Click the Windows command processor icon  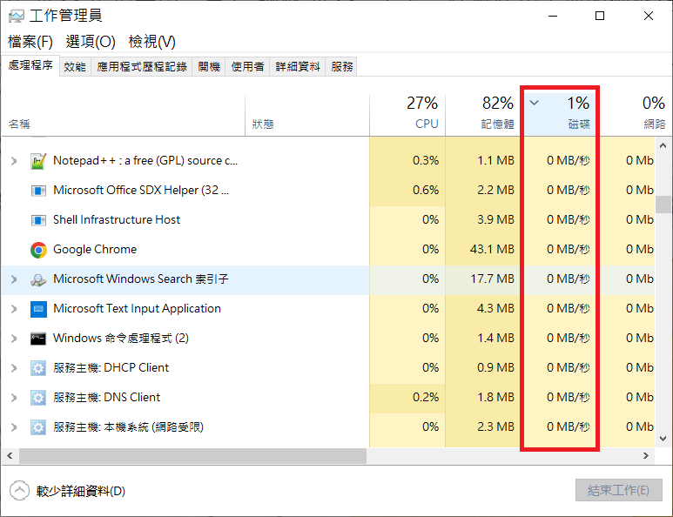(38, 339)
